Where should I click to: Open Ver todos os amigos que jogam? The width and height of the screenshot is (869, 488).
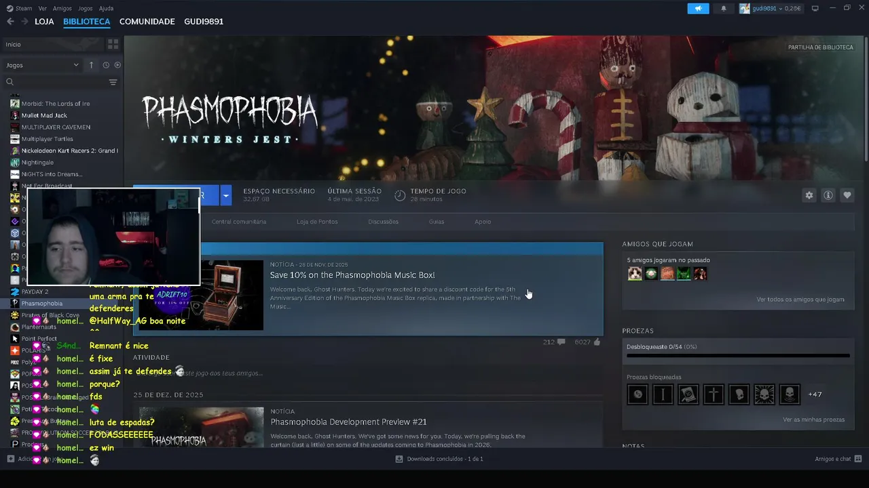800,300
